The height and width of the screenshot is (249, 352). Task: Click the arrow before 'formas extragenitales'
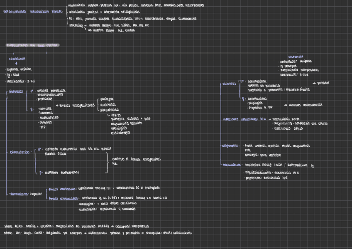point(56,105)
